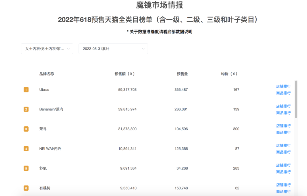Open the 女士内衣 category filter dropdown

point(47,49)
